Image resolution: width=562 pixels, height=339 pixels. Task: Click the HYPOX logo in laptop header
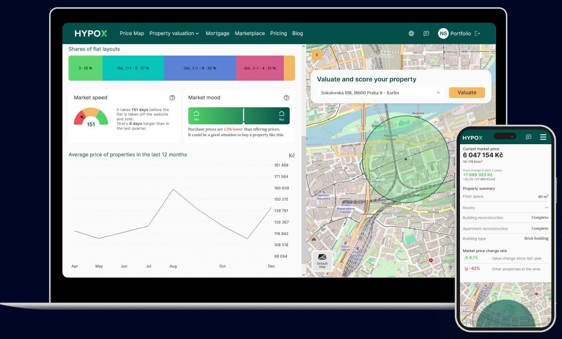pos(91,34)
